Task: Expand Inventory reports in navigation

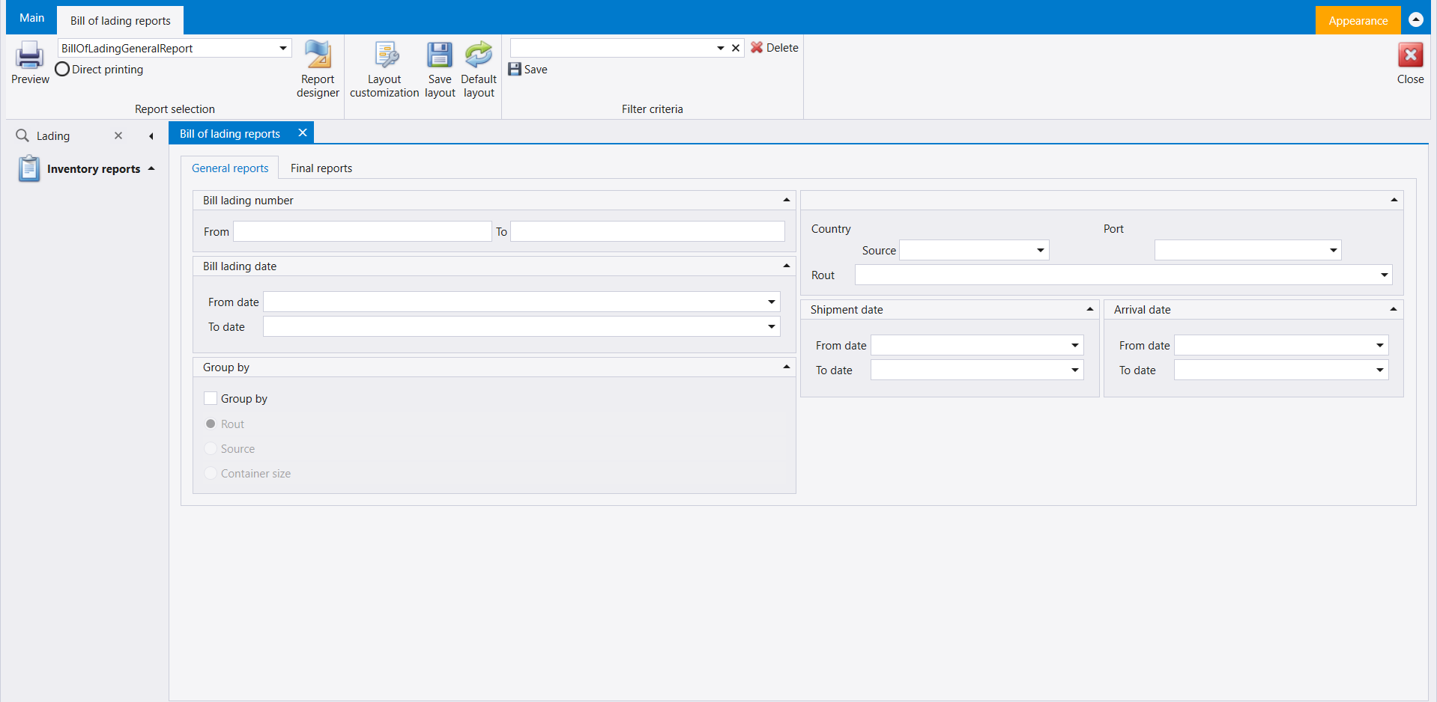Action: (151, 168)
